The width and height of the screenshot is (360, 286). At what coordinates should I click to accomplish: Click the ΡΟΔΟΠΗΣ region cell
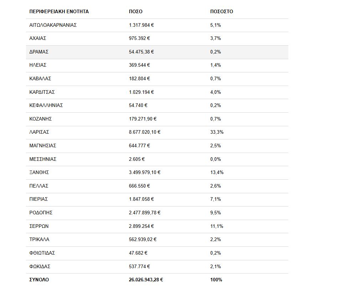(41, 213)
